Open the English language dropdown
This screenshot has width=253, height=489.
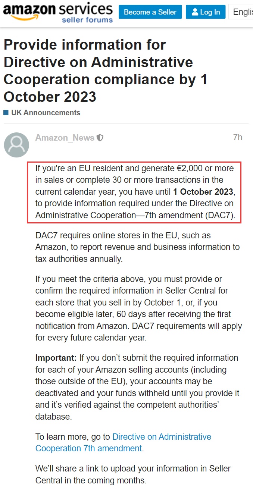(241, 12)
